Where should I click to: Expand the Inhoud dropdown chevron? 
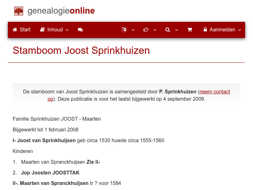coord(67,30)
